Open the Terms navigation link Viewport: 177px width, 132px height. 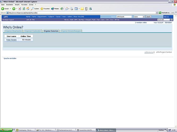coord(34,17)
